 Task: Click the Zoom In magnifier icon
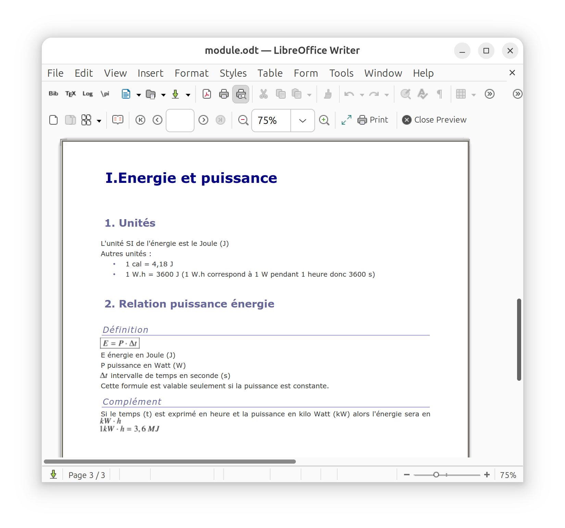click(x=324, y=120)
